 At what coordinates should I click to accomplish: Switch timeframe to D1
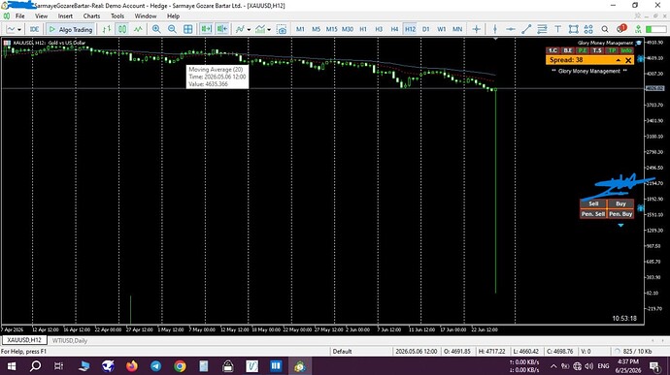click(x=425, y=29)
